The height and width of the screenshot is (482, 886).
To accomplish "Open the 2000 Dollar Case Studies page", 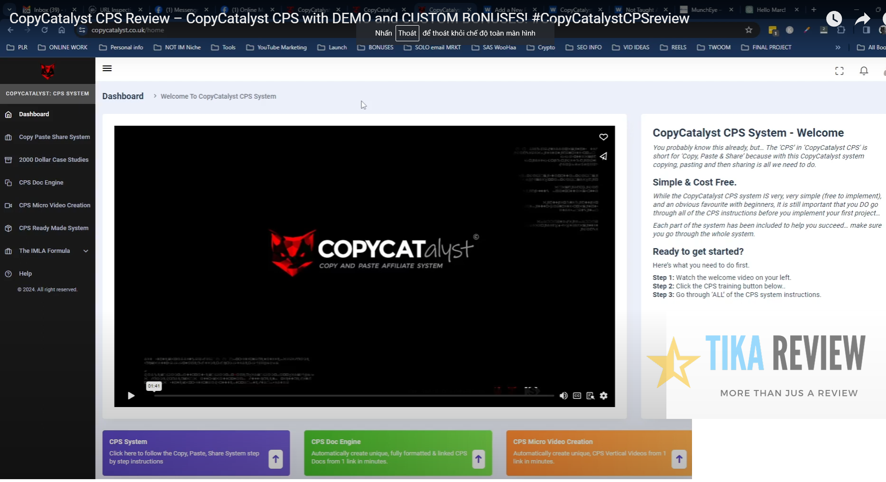I will [x=54, y=160].
